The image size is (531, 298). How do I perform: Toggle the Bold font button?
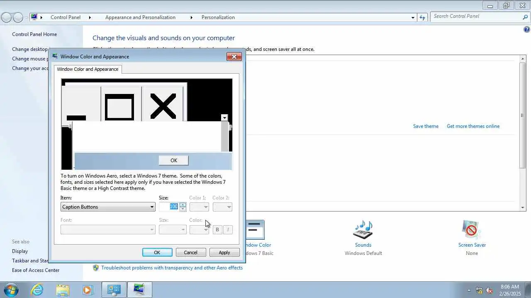click(x=217, y=229)
